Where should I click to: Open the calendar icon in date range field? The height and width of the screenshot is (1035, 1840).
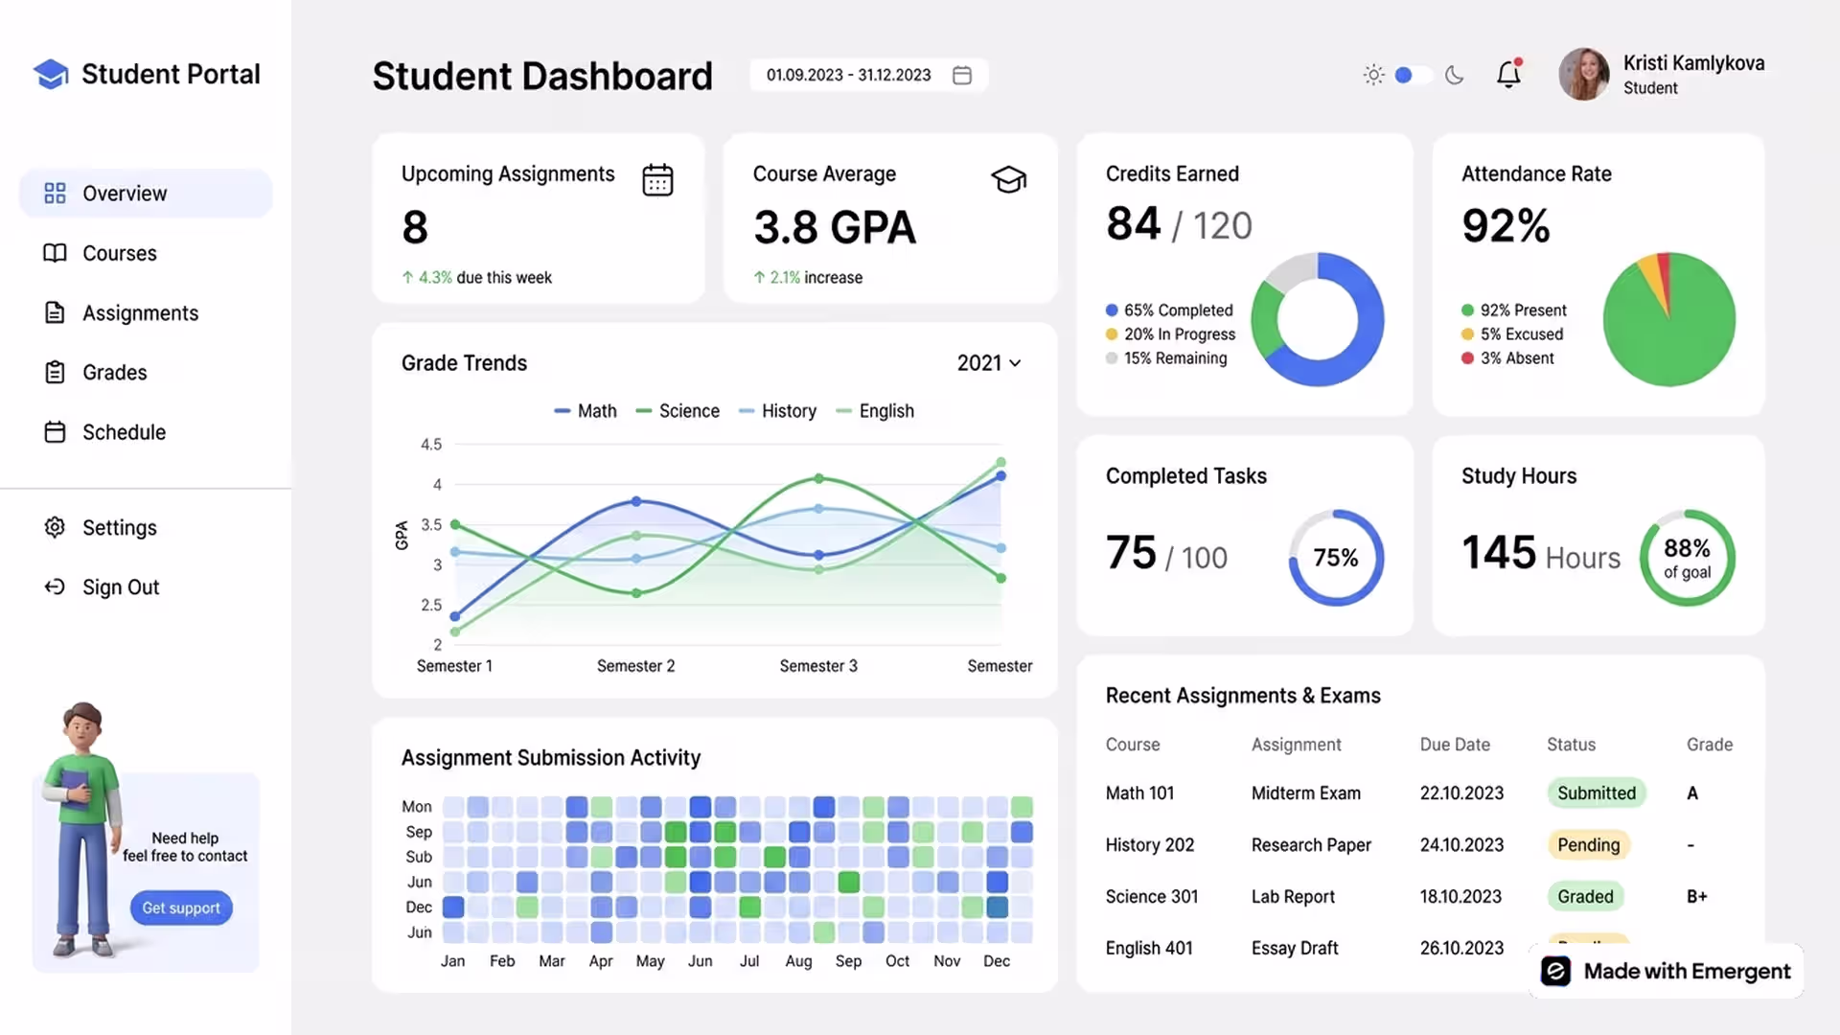tap(962, 75)
